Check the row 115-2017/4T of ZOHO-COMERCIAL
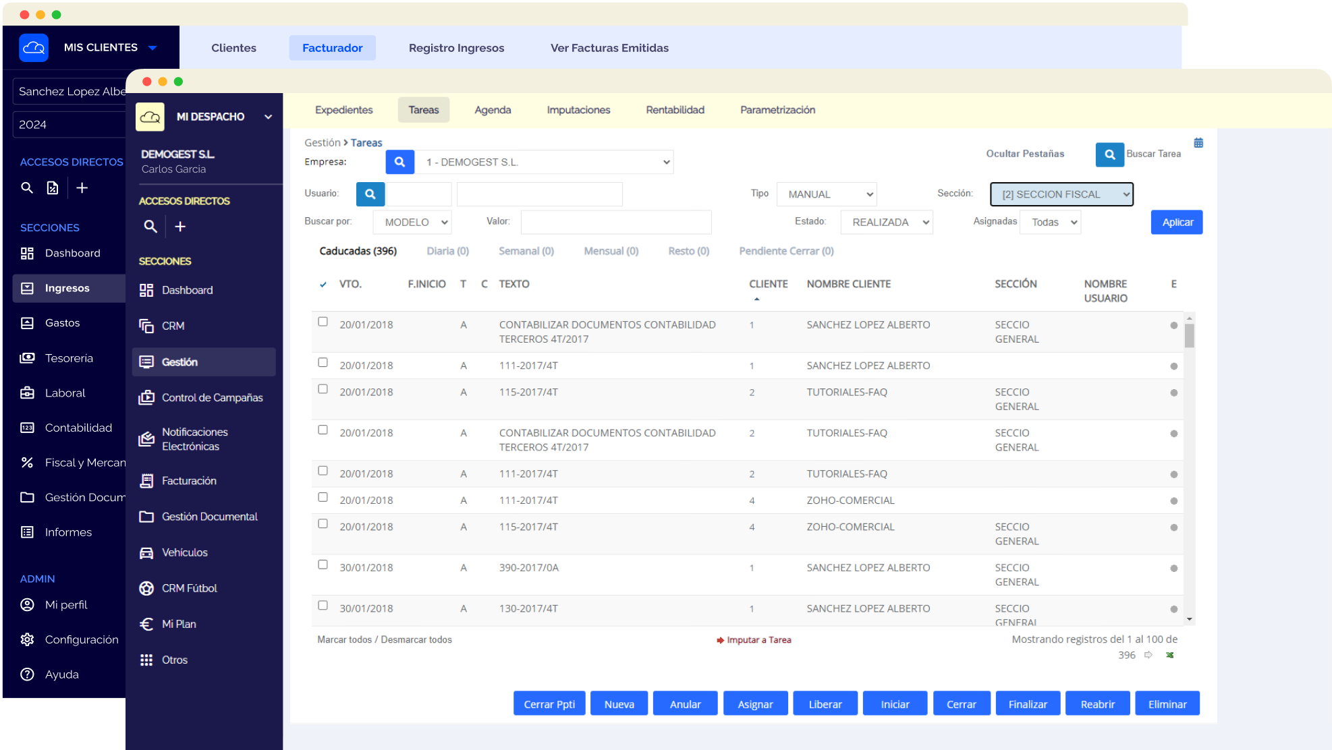1332x750 pixels. pos(323,524)
